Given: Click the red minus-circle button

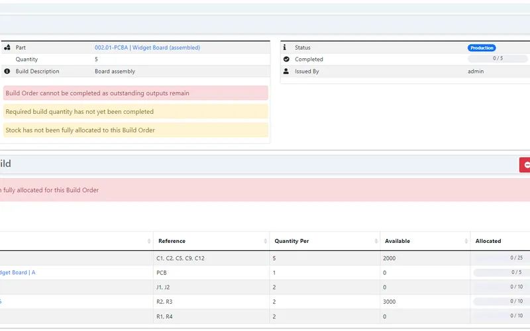Looking at the screenshot, I should point(526,164).
